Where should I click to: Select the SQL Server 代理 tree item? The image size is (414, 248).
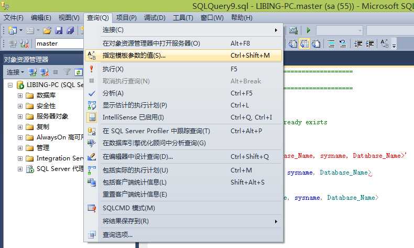point(60,169)
